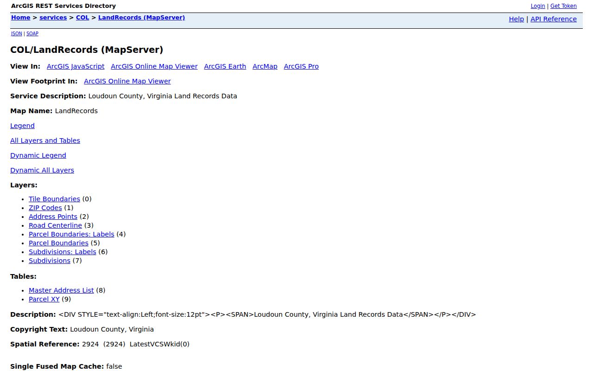This screenshot has height=371, width=593.
Task: Open the Dynamic Legend link
Action: (x=38, y=155)
